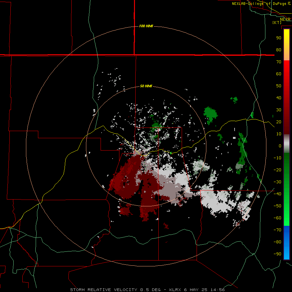Click the -10 scale value
292x292 pixels.
coord(277,158)
